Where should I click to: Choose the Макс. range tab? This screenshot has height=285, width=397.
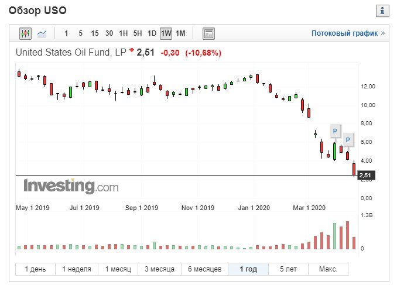(x=328, y=269)
